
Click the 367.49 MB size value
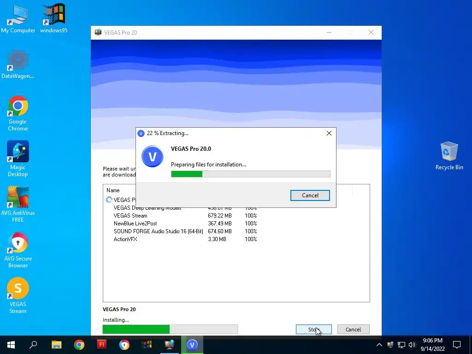220,224
